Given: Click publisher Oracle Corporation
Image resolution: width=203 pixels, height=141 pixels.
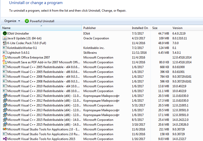Looking at the screenshot, I should tap(96, 38).
